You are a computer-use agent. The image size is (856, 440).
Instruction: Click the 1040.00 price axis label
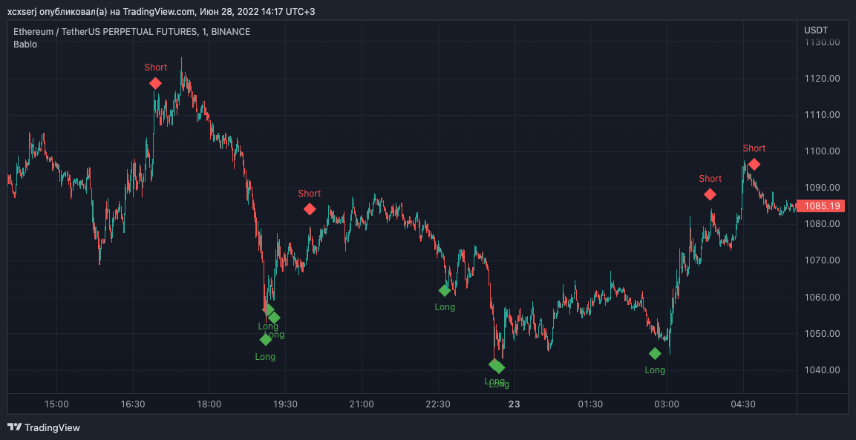click(821, 370)
